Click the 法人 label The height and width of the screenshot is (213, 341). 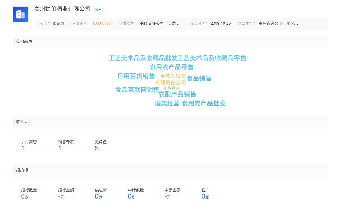[44, 24]
